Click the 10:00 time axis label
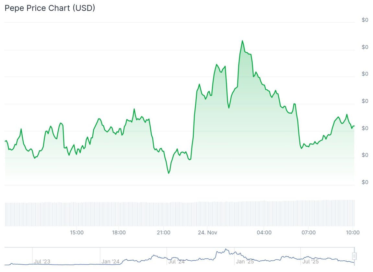Viewport: 373px width, 272px height. (x=353, y=232)
